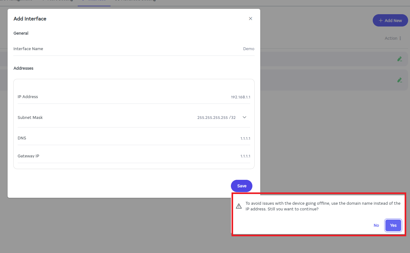Click the Action column header
Image resolution: width=410 pixels, height=253 pixels.
391,38
